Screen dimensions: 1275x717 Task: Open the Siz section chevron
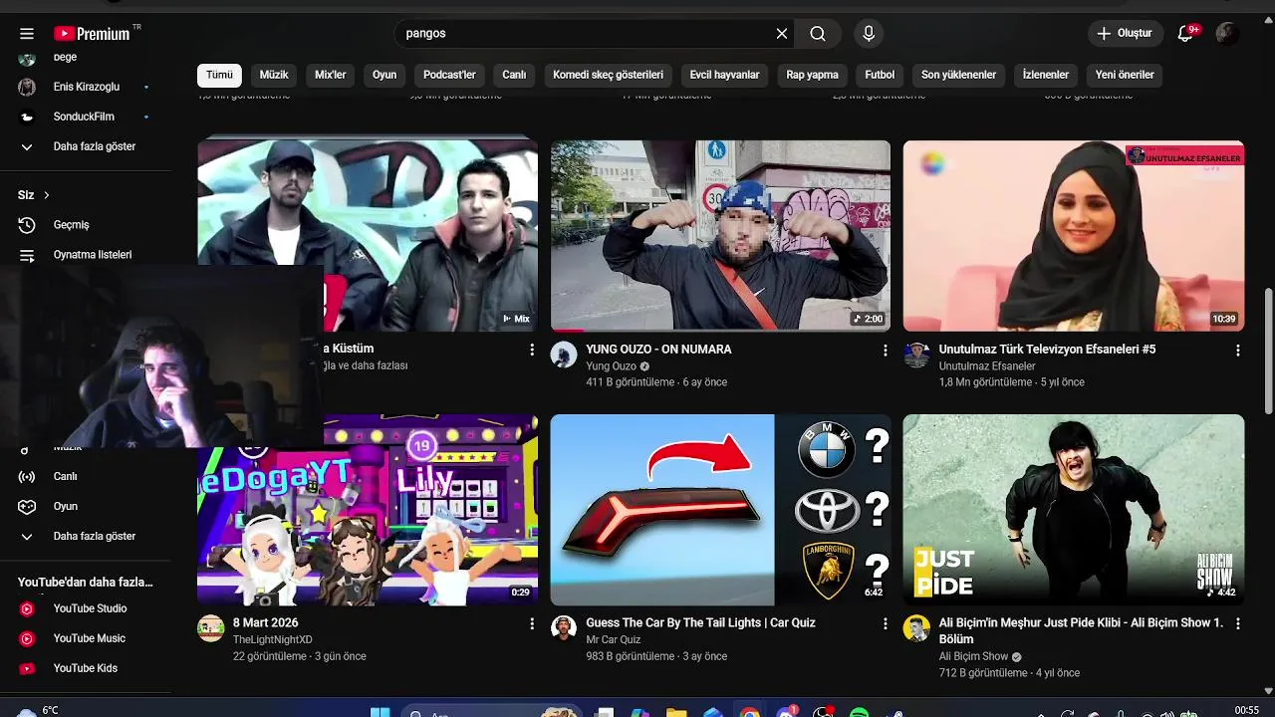click(46, 195)
